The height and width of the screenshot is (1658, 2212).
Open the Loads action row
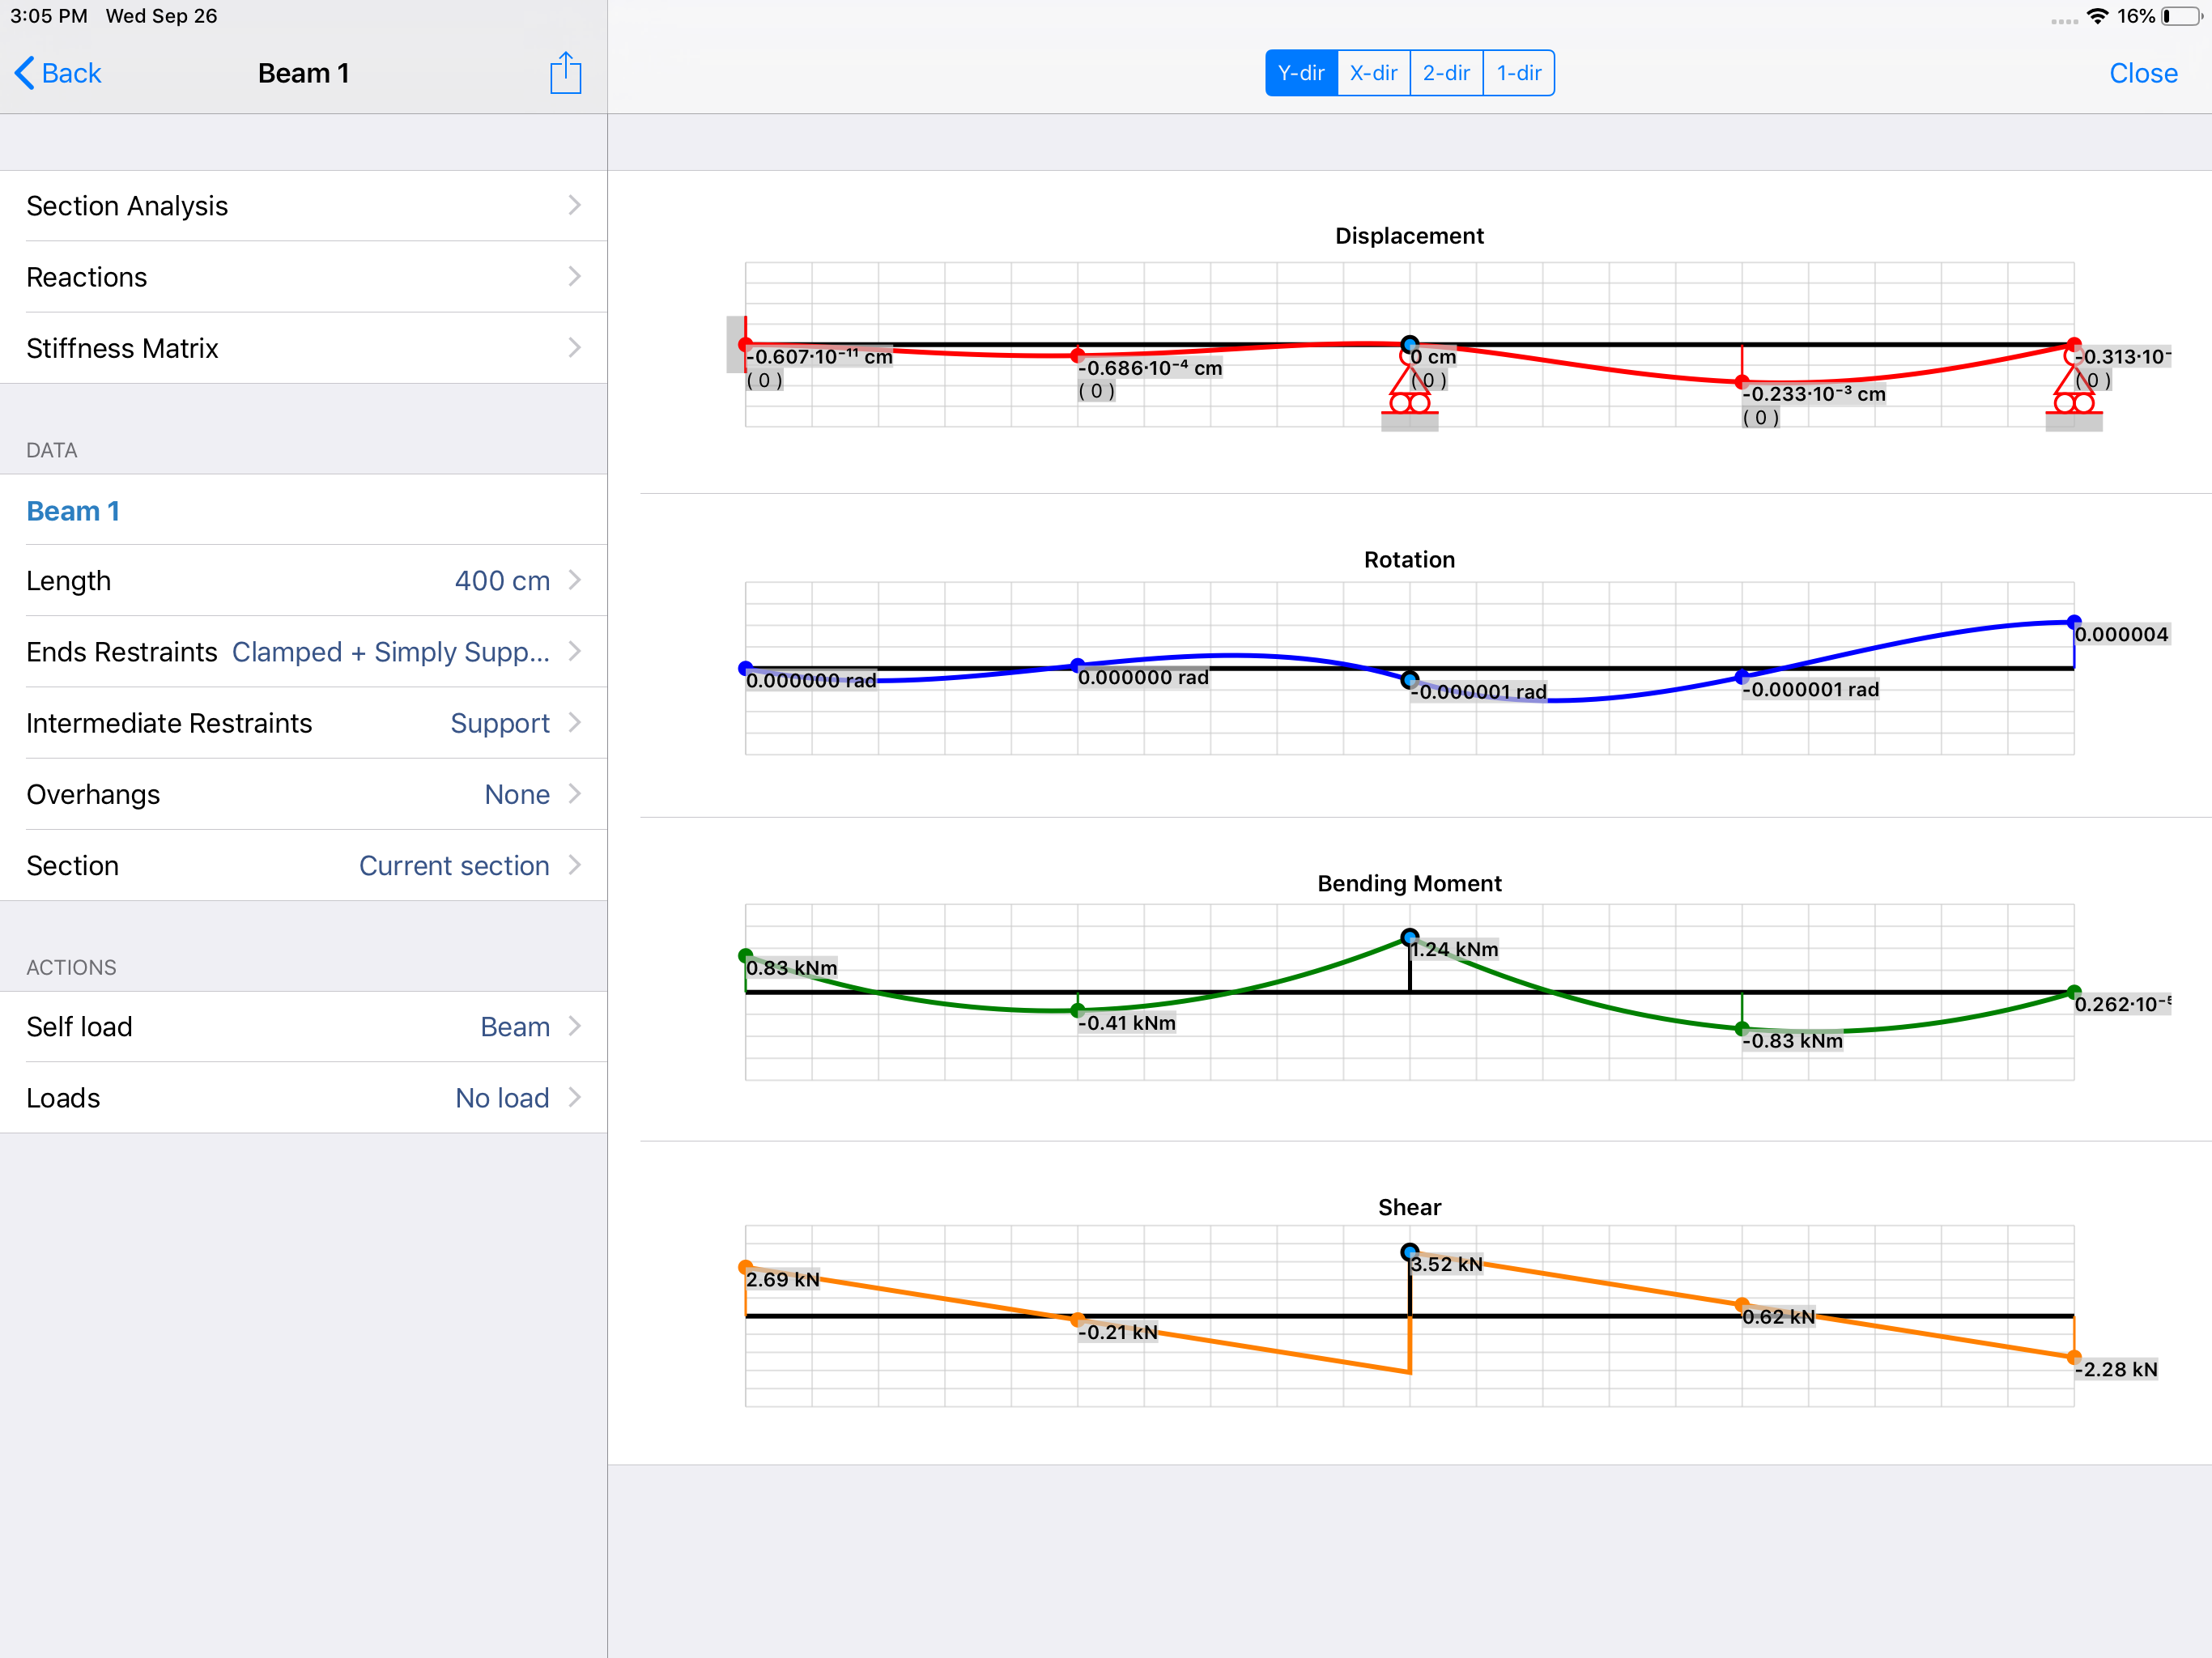tap(303, 1098)
